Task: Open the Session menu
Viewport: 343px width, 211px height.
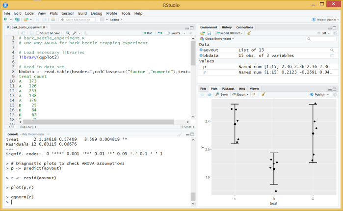Action: (x=68, y=13)
